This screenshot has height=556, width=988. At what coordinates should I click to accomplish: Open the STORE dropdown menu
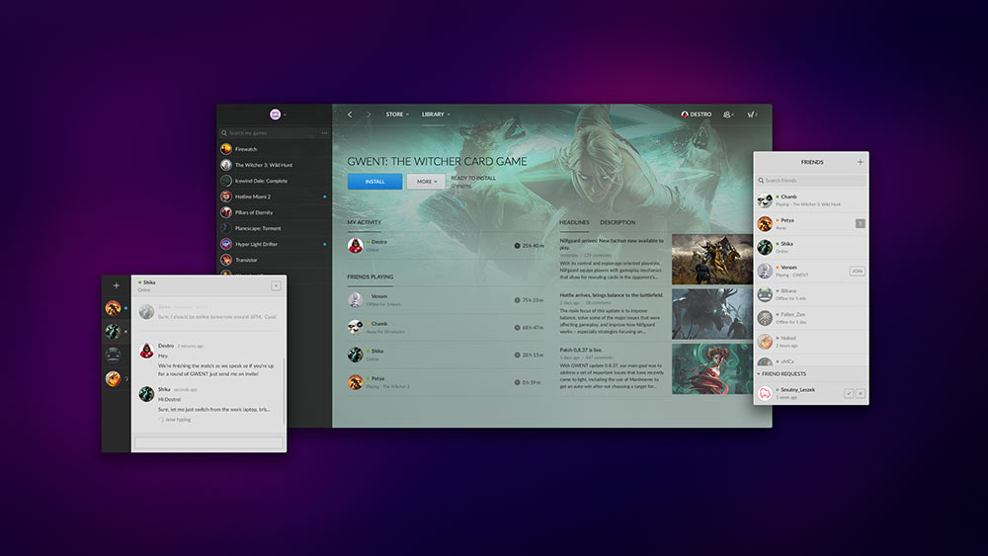pos(397,115)
